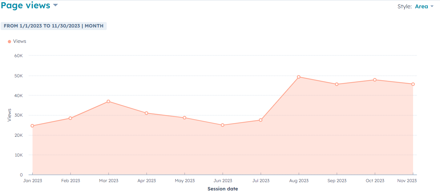Image resolution: width=440 pixels, height=193 pixels.
Task: Click the 60K y-axis tick label
Action: (19, 56)
